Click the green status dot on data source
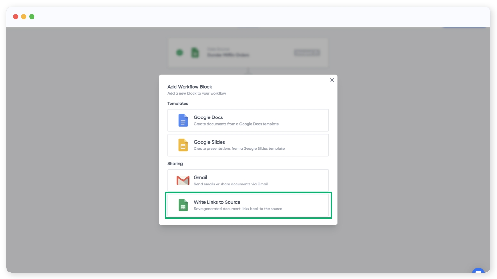Image resolution: width=497 pixels, height=279 pixels. tap(180, 53)
